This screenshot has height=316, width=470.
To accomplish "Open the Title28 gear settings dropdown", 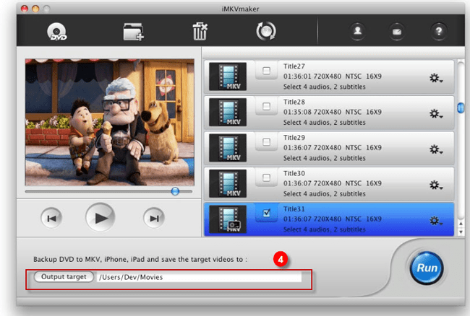I will click(436, 113).
